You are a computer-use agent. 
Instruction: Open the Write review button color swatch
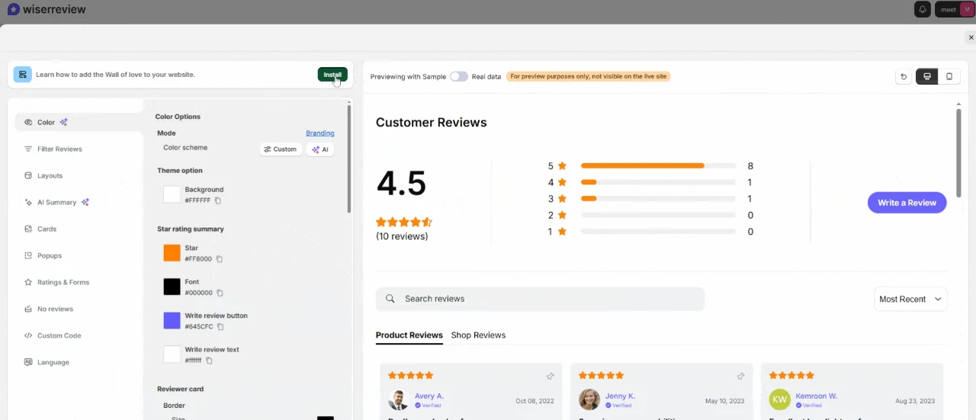click(172, 320)
